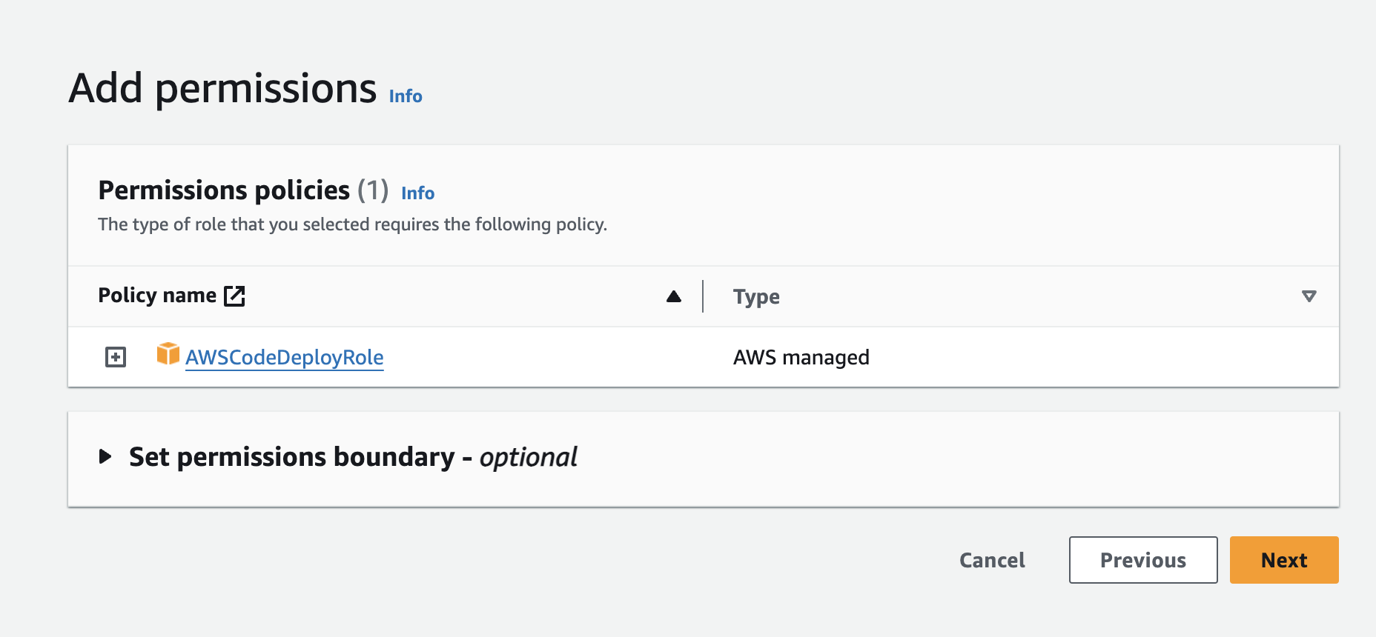Open the AWSCodeDeployRole policy link
This screenshot has width=1376, height=637.
pos(284,357)
